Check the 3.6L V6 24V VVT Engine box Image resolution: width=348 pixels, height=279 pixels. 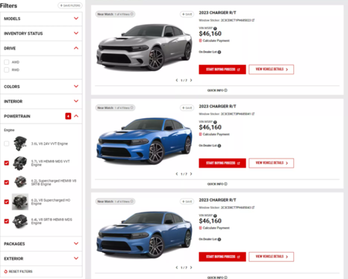(x=7, y=144)
